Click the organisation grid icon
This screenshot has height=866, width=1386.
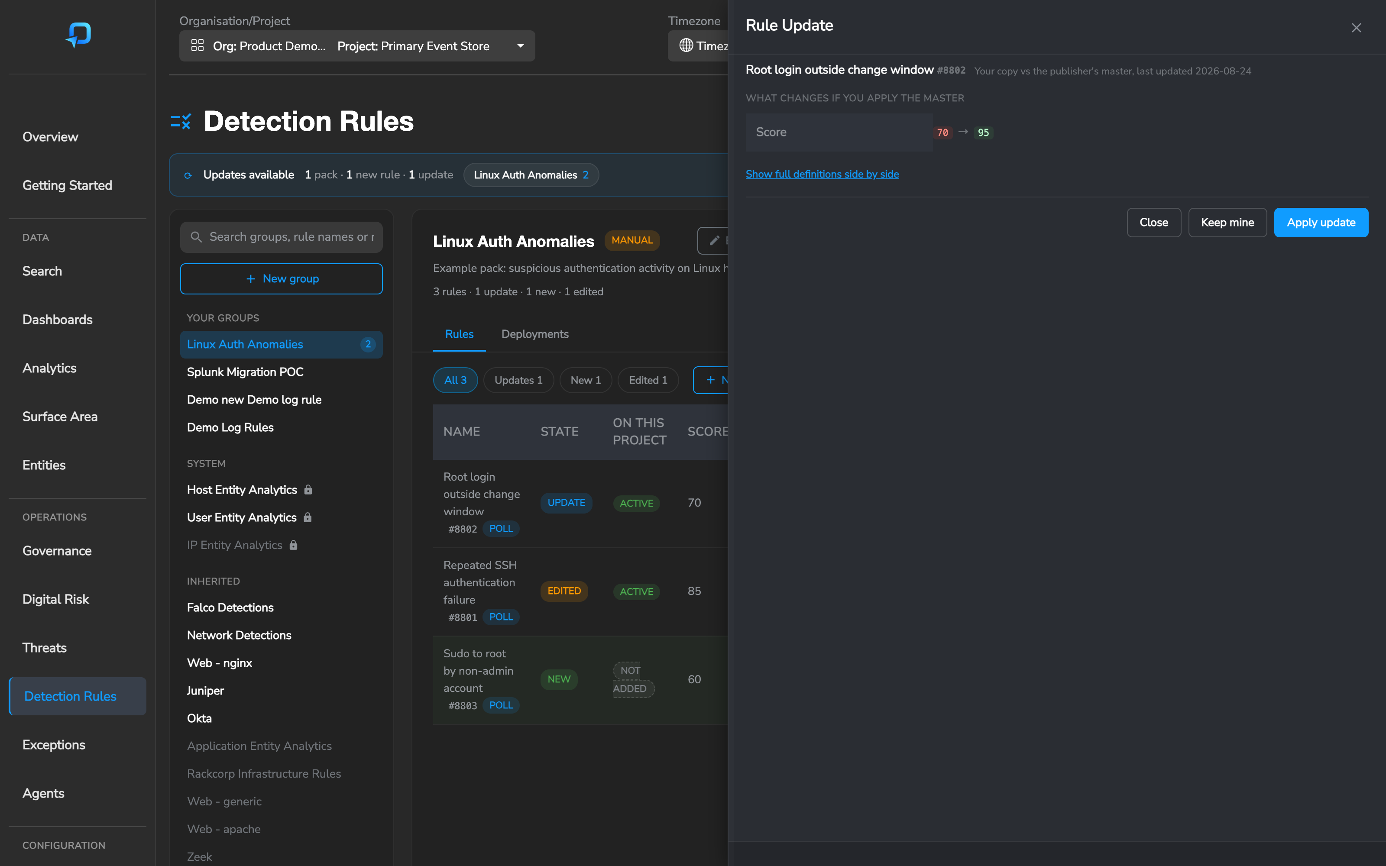coord(198,46)
